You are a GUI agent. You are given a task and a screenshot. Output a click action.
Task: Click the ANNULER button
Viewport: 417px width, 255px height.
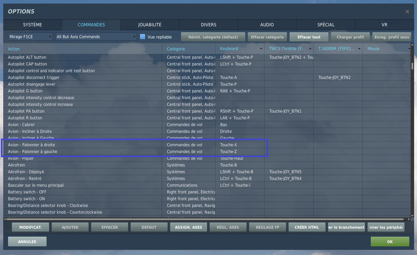[x=27, y=241]
